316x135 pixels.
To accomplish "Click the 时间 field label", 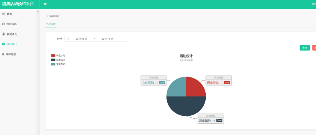I will click(x=60, y=39).
